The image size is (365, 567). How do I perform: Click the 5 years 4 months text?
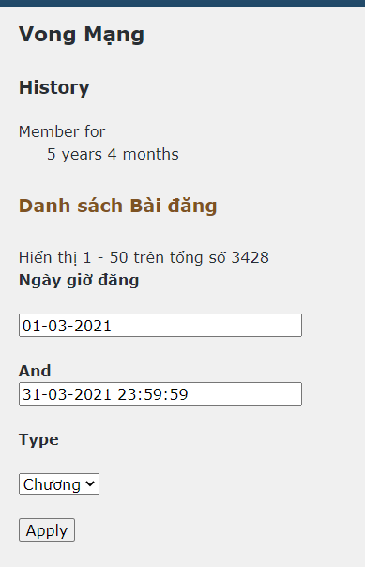tap(113, 154)
